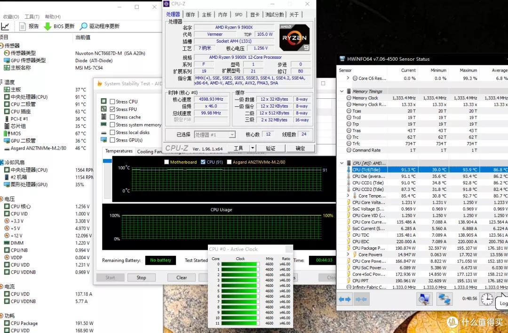Screen dimensions: 508x333
Task: Click the Stop button in stability test
Action: click(141, 277)
